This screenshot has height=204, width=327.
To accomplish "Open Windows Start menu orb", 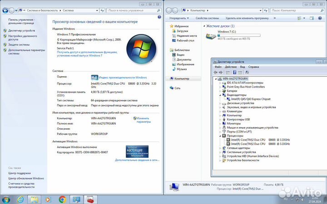I will tap(6, 199).
